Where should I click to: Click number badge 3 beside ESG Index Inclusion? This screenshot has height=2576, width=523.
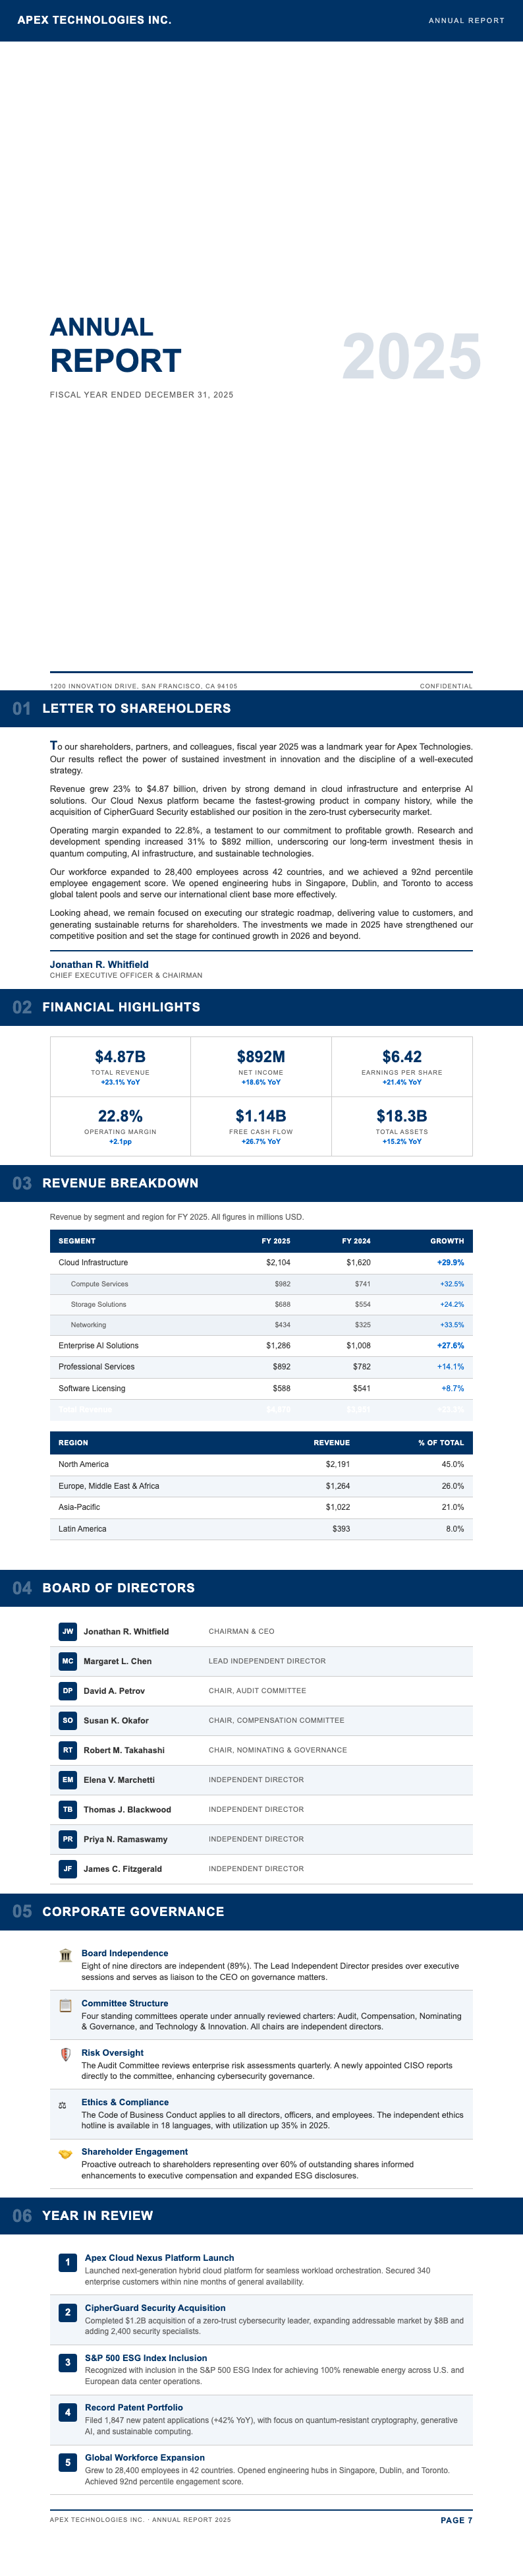click(x=68, y=2362)
